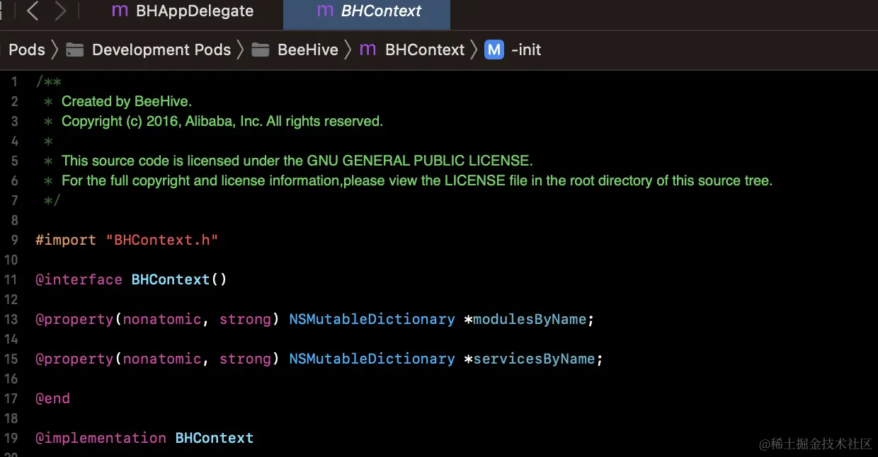Viewport: 878px width, 457px height.
Task: Go forward with the right navigation arrow
Action: coord(61,11)
